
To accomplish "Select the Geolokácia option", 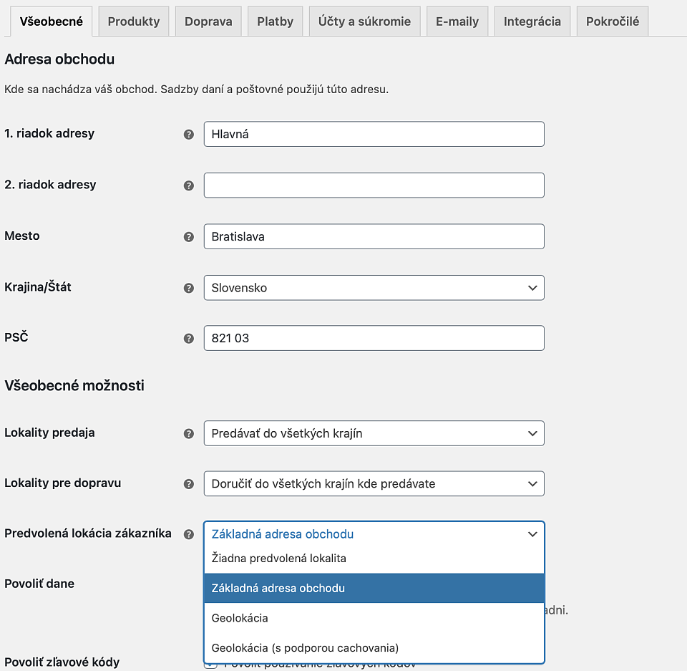I will tap(374, 618).
